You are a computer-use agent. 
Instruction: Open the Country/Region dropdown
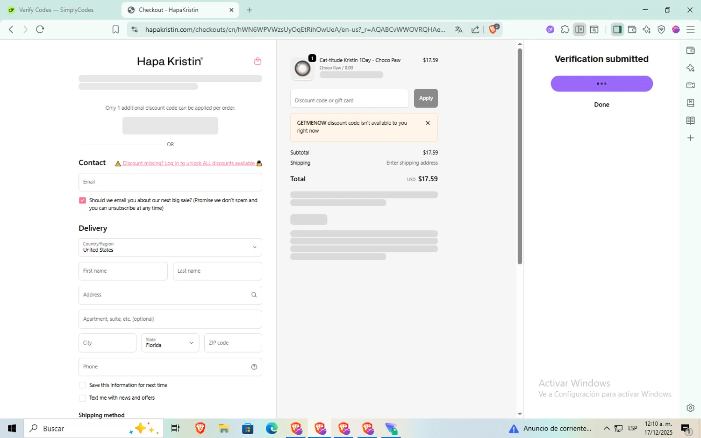click(x=170, y=247)
